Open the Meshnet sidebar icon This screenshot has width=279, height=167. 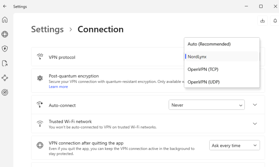coord(5,78)
